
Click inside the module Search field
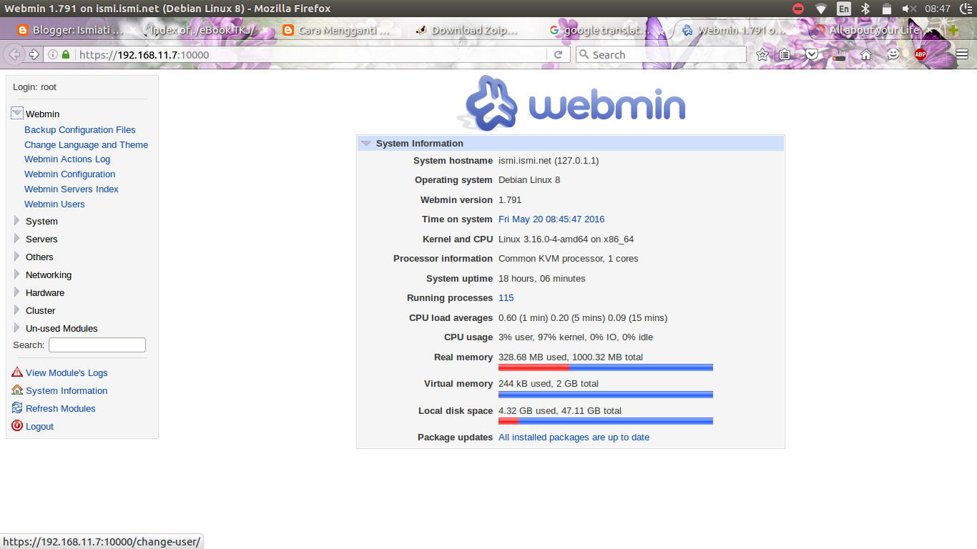tap(97, 345)
